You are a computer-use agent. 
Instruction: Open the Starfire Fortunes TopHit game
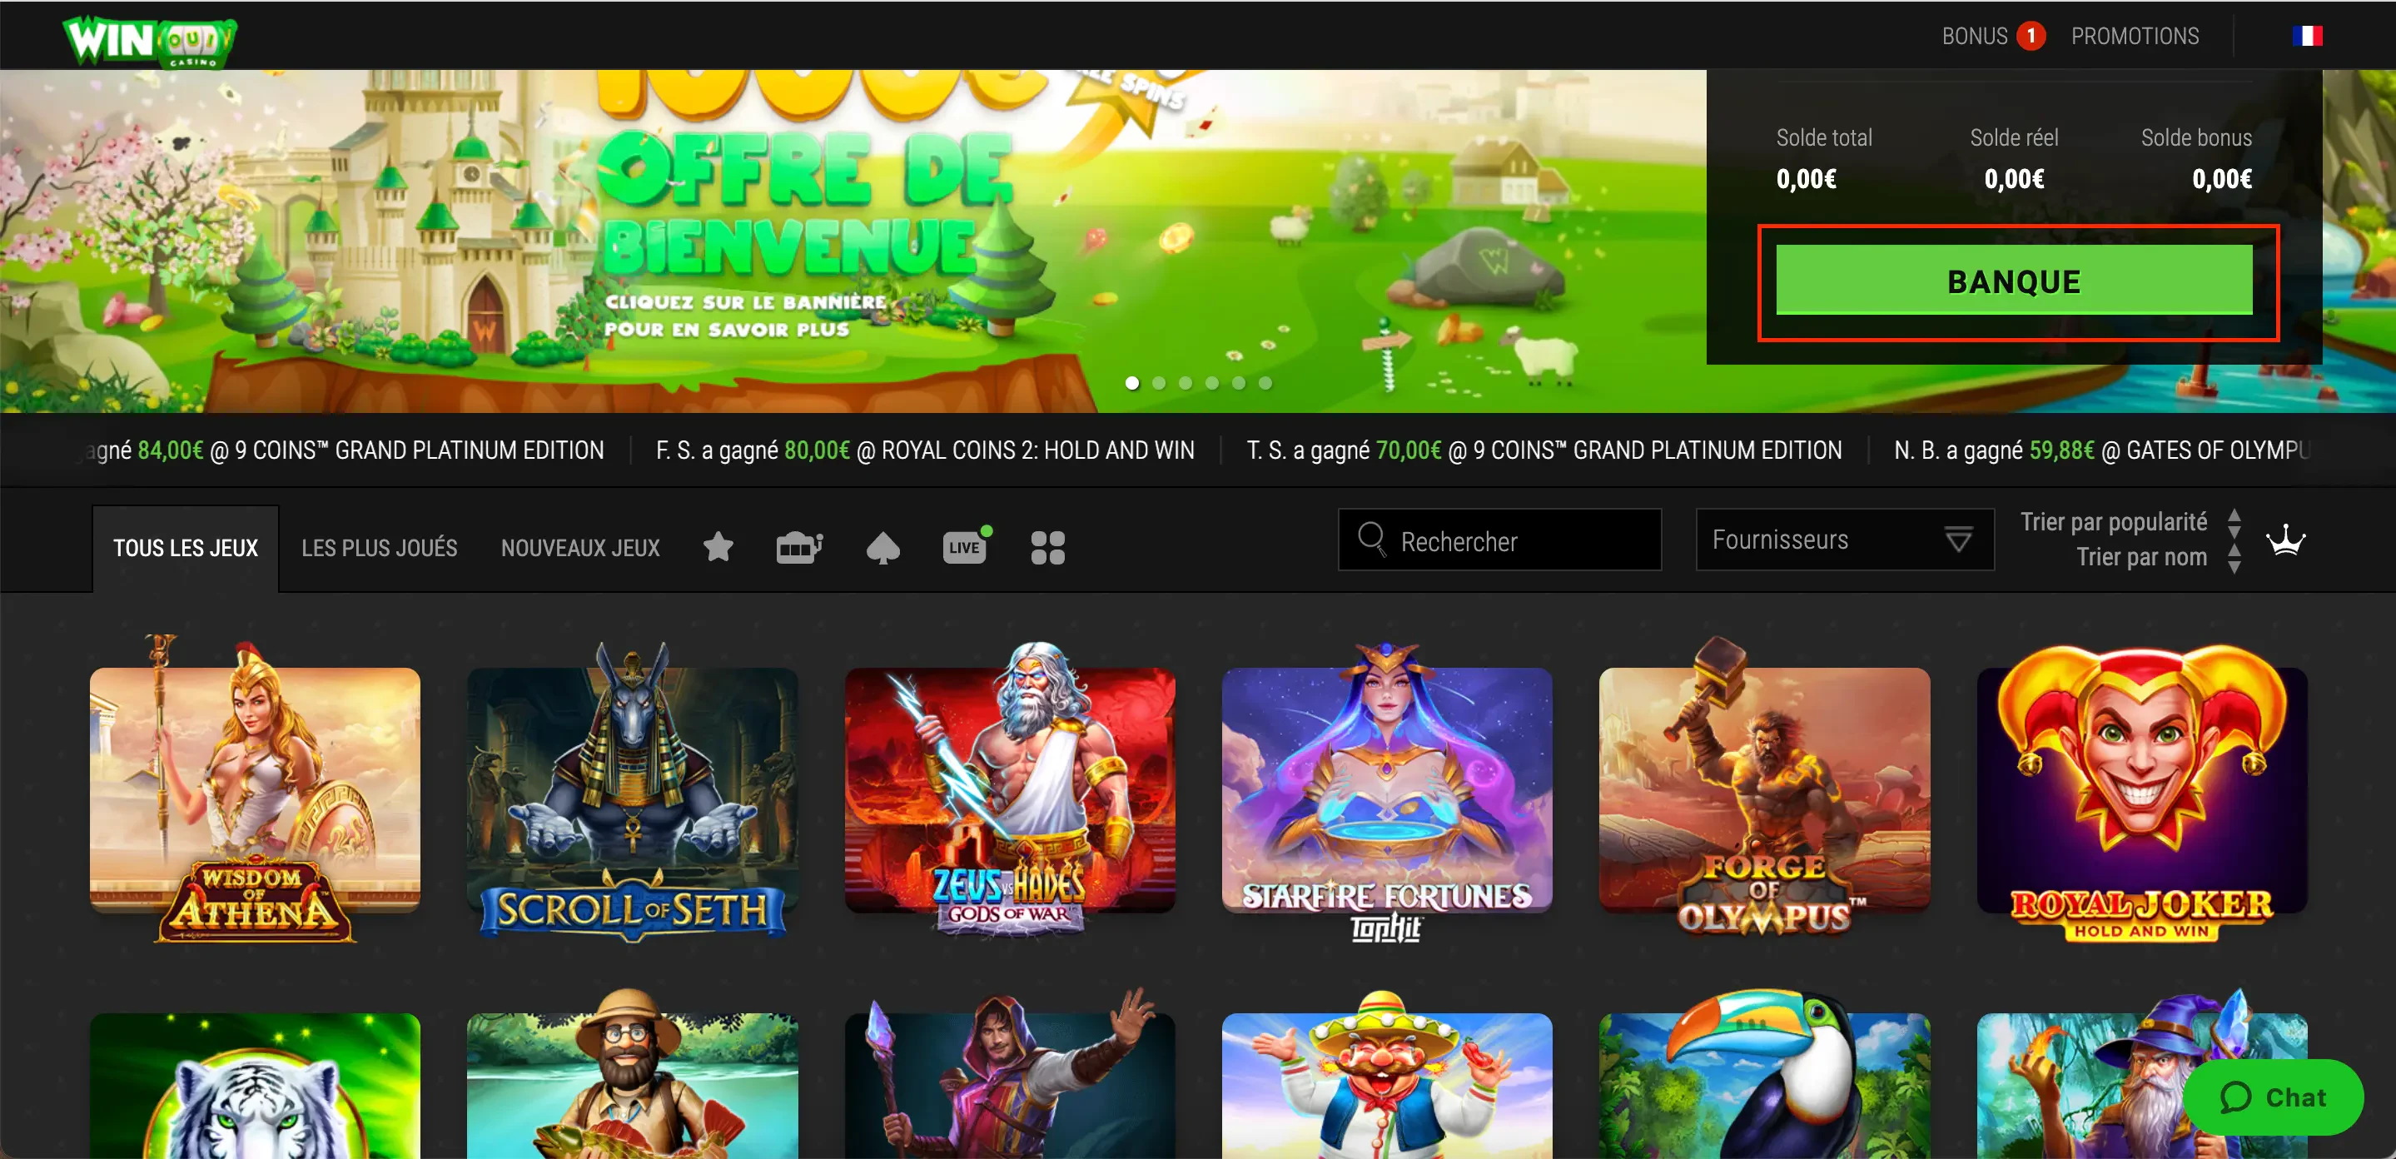(1387, 791)
